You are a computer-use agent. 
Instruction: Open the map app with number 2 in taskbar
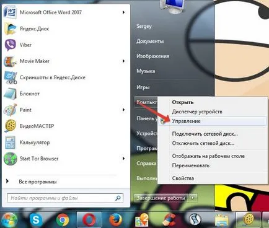(x=142, y=220)
